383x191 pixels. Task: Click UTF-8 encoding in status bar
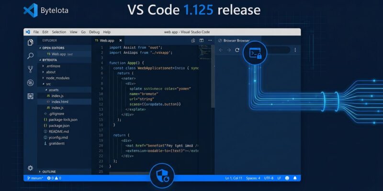pos(269,178)
